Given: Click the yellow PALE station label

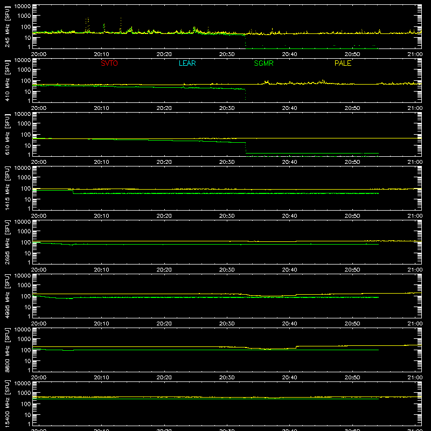Looking at the screenshot, I should point(343,63).
